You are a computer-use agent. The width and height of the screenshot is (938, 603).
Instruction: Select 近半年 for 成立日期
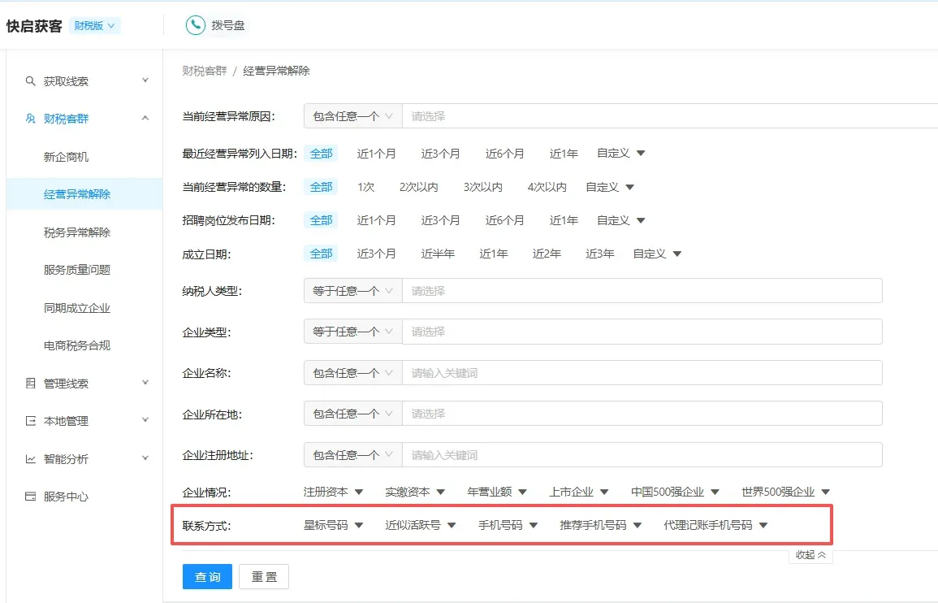438,254
